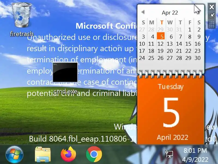Open the Windows Start orb
This screenshot has width=218, height=164.
[14, 154]
